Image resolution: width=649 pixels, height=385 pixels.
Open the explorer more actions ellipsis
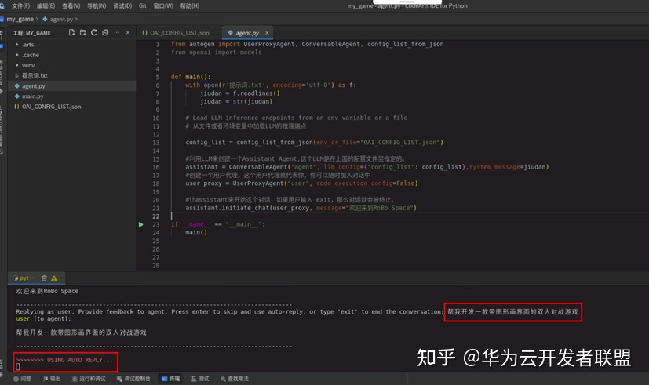(116, 33)
